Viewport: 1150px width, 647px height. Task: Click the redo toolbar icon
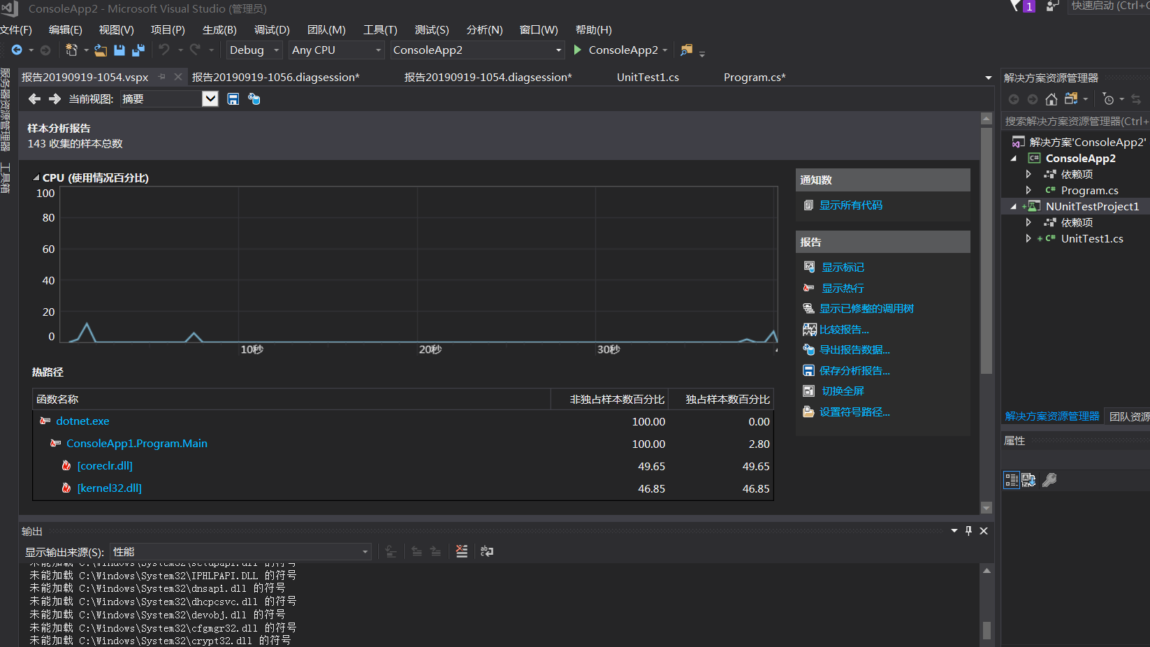195,50
